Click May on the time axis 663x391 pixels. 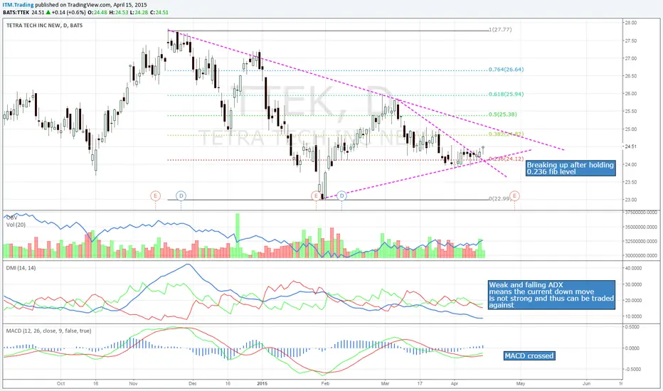[521, 383]
